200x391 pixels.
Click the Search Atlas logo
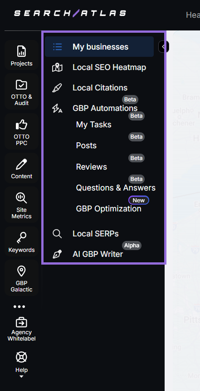click(x=70, y=13)
